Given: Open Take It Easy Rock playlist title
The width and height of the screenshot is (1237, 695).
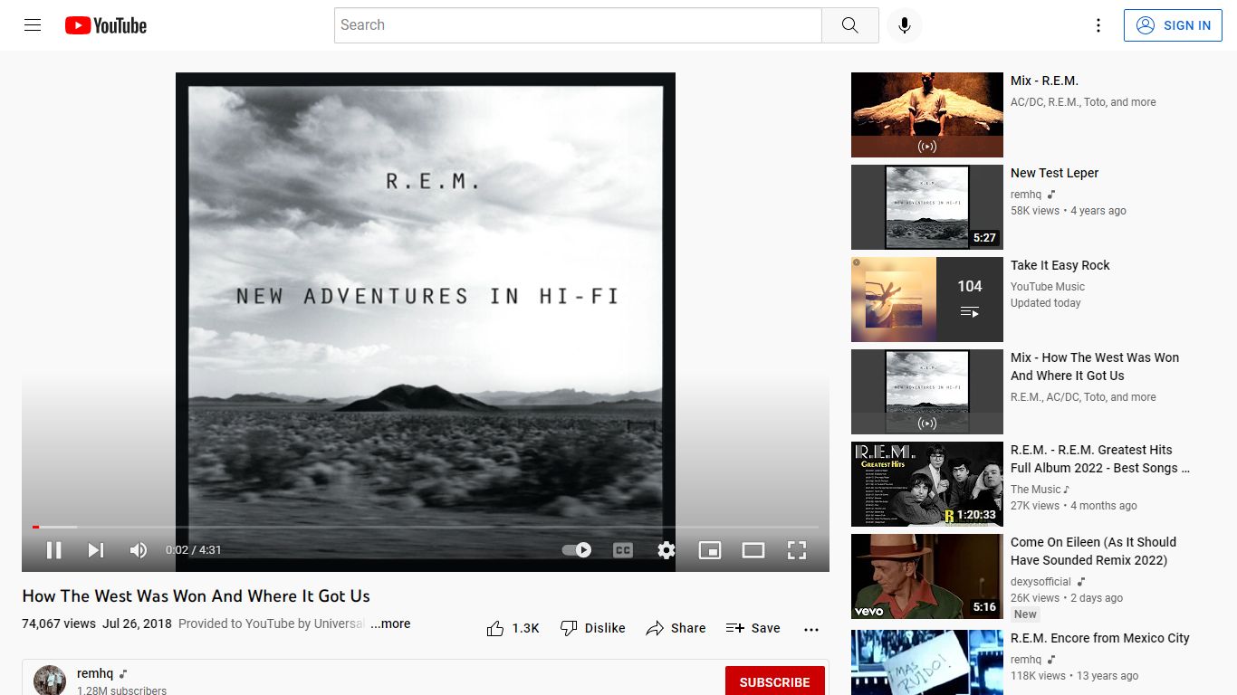Looking at the screenshot, I should (1060, 265).
